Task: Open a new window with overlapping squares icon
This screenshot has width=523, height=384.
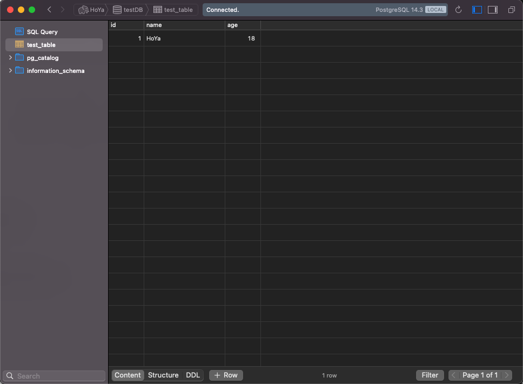Action: [x=511, y=10]
